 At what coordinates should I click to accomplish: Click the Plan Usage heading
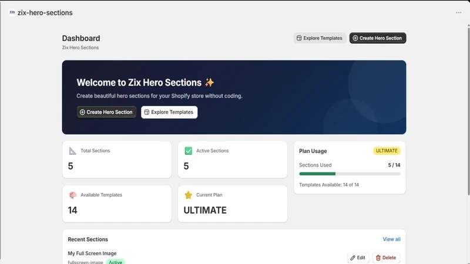tap(313, 151)
